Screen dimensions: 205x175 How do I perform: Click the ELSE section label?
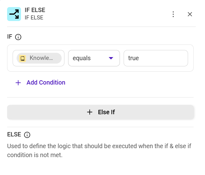click(14, 135)
